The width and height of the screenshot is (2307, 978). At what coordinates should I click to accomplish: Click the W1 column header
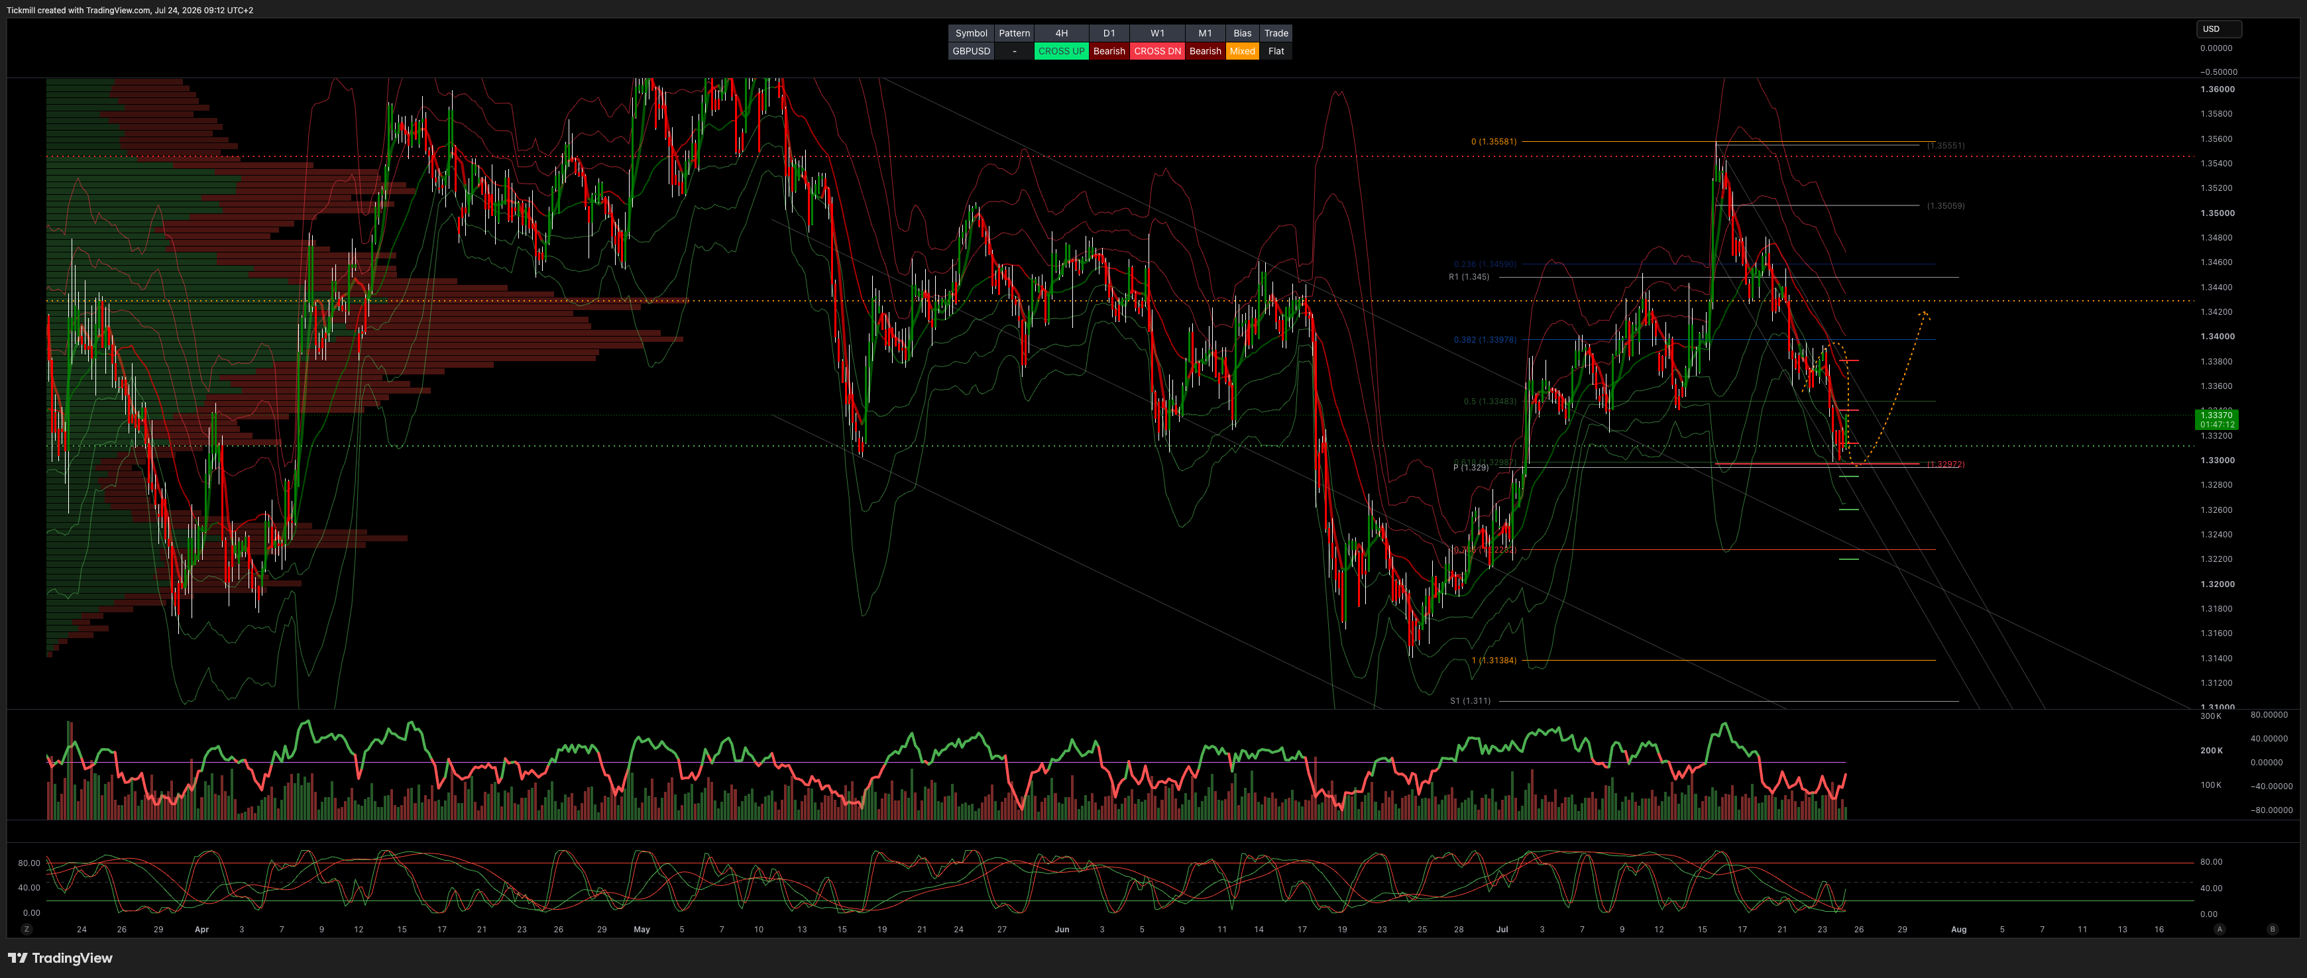[1157, 33]
